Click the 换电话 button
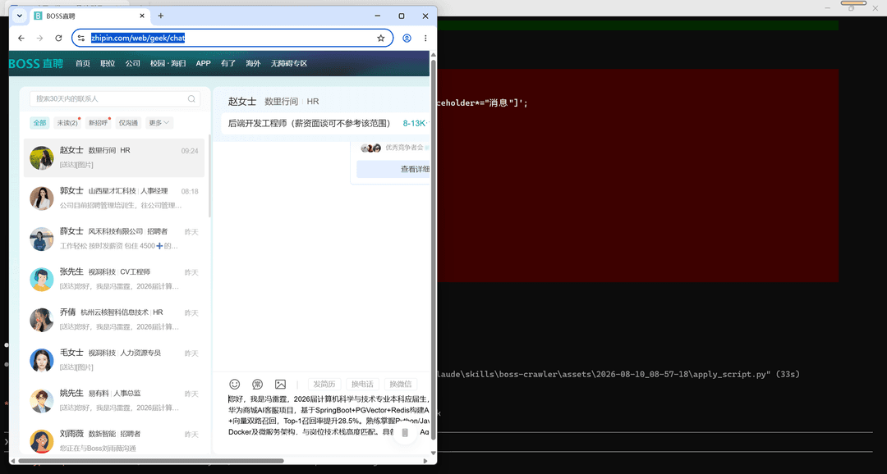This screenshot has height=474, width=887. [362, 384]
